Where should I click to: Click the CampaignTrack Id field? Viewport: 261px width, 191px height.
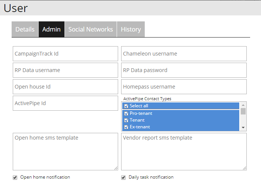[65, 54]
